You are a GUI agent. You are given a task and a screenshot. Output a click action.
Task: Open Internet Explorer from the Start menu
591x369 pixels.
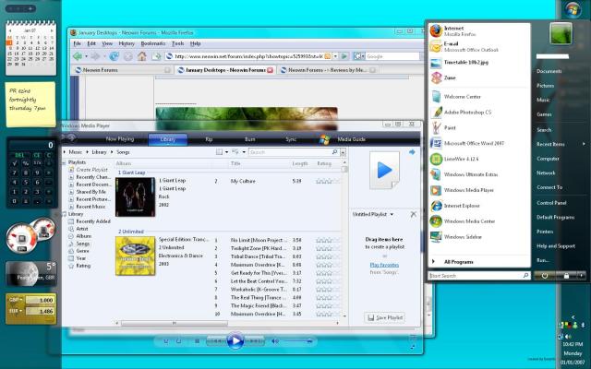(x=478, y=206)
